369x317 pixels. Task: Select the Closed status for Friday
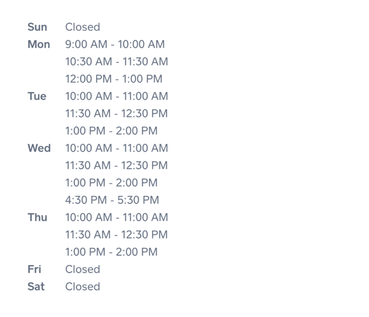[83, 269]
